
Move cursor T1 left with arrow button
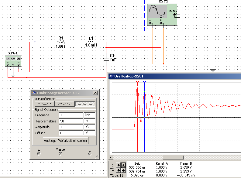tap(119, 165)
